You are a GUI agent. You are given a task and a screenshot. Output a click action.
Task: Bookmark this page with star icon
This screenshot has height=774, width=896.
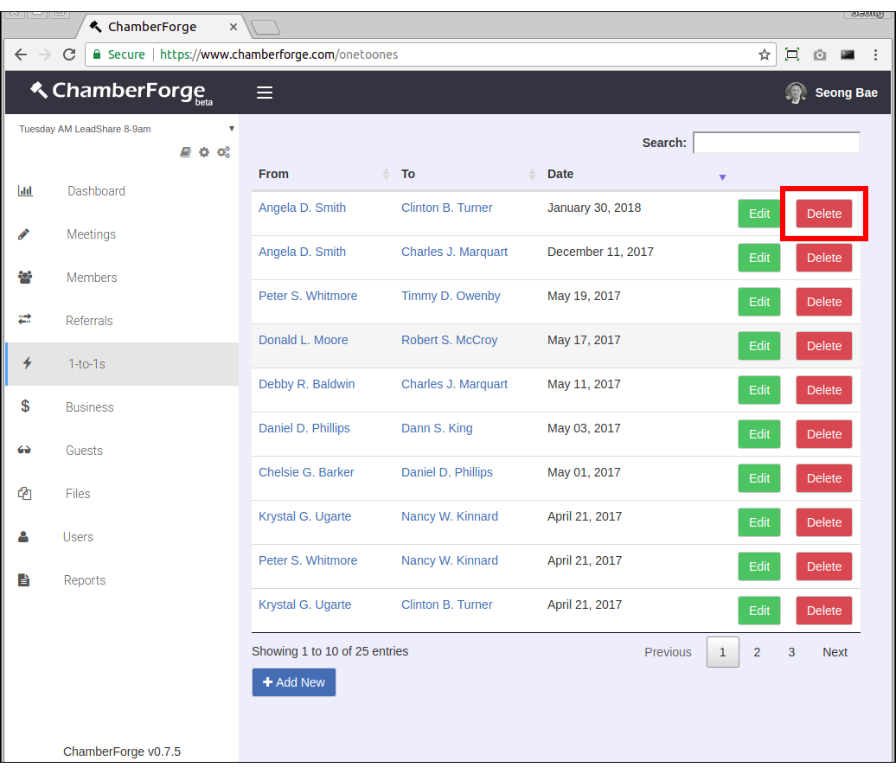(x=765, y=54)
